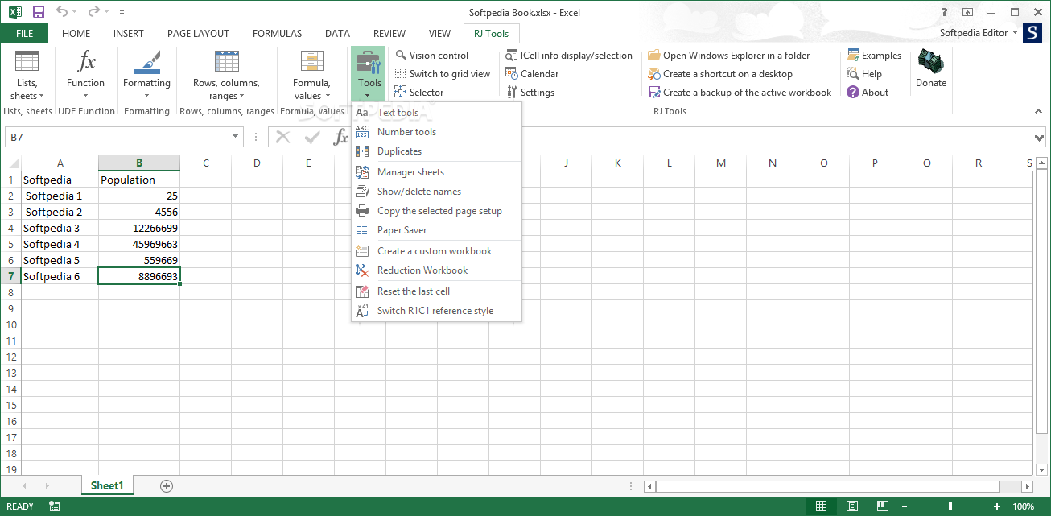This screenshot has height=516, width=1051.
Task: Switch to the VIEW ribbon tab
Action: [x=439, y=34]
